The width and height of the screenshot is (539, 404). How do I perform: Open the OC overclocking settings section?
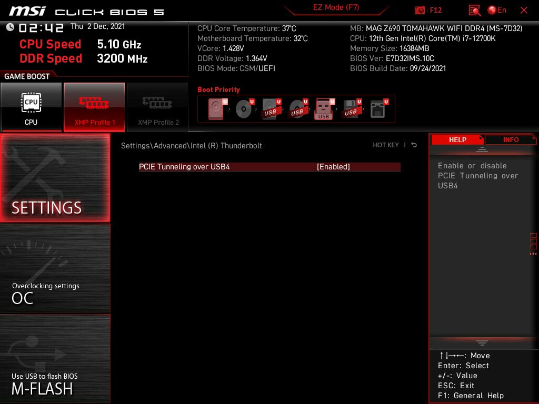[x=55, y=268]
